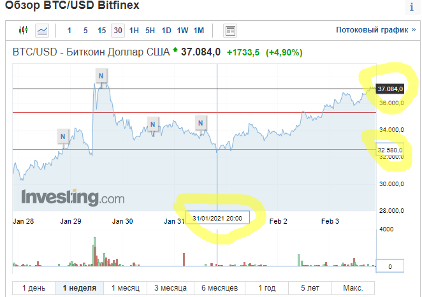Choose the 1H interval
The image size is (422, 297).
click(134, 30)
